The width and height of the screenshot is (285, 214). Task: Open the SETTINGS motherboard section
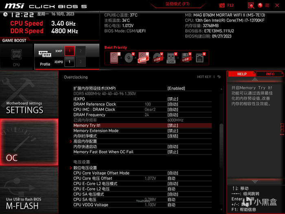(29, 95)
